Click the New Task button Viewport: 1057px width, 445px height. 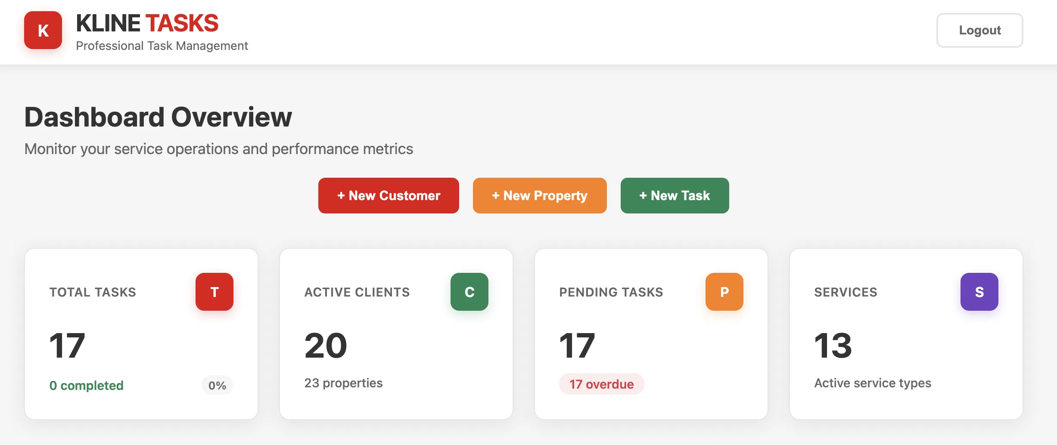pyautogui.click(x=675, y=195)
